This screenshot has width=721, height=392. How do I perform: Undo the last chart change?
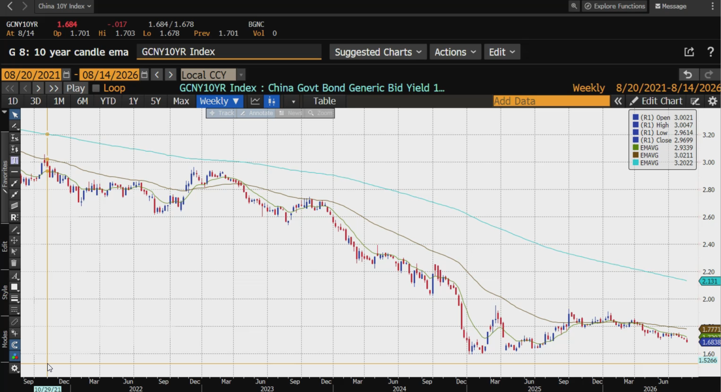click(x=688, y=75)
